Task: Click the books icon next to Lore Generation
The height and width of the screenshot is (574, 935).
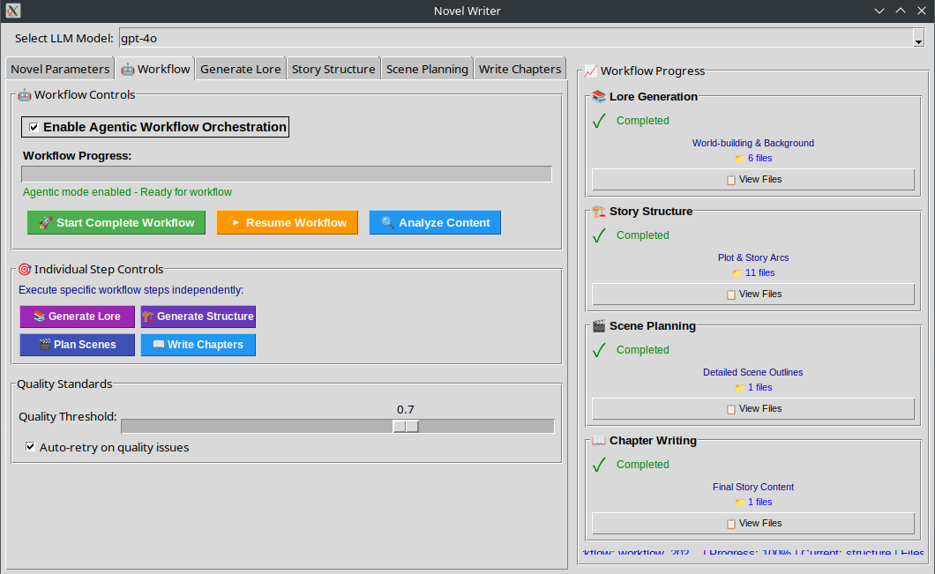Action: click(599, 97)
